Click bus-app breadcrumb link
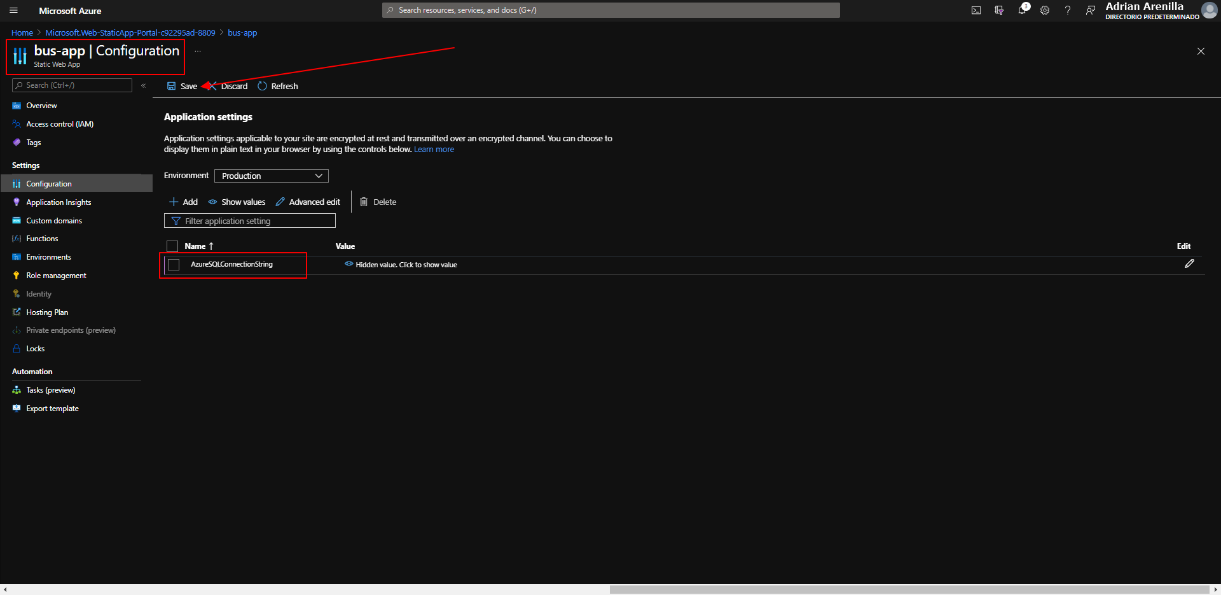 pos(242,32)
